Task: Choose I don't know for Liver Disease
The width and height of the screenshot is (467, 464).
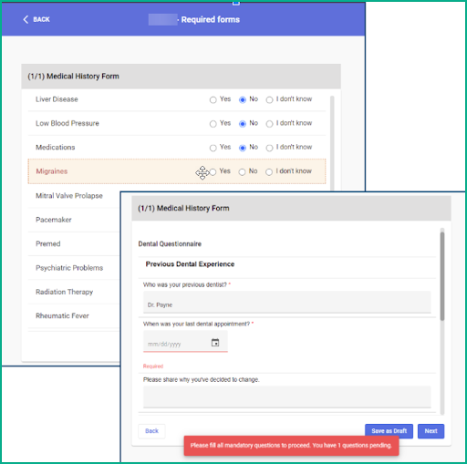Action: tap(269, 99)
